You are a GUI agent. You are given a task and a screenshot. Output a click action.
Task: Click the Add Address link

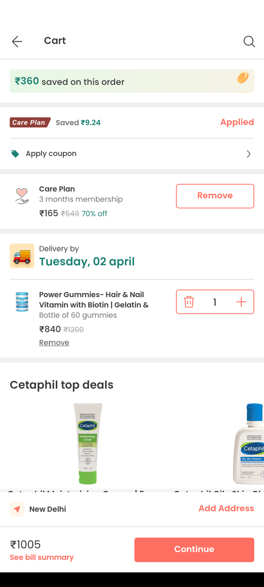click(x=226, y=509)
